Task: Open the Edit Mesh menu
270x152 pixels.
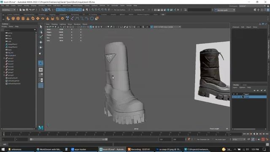Action: [57, 5]
